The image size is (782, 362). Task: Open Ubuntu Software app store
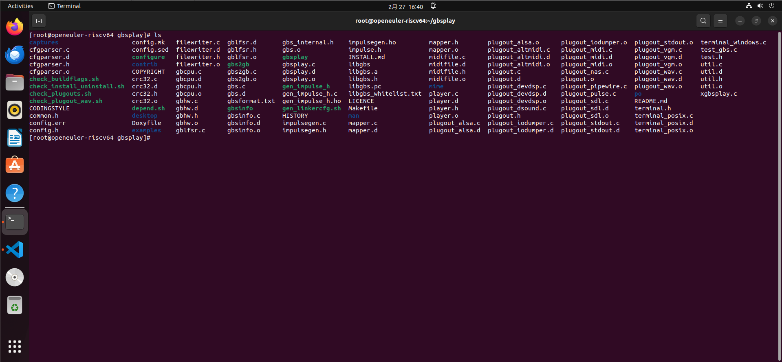pos(15,165)
